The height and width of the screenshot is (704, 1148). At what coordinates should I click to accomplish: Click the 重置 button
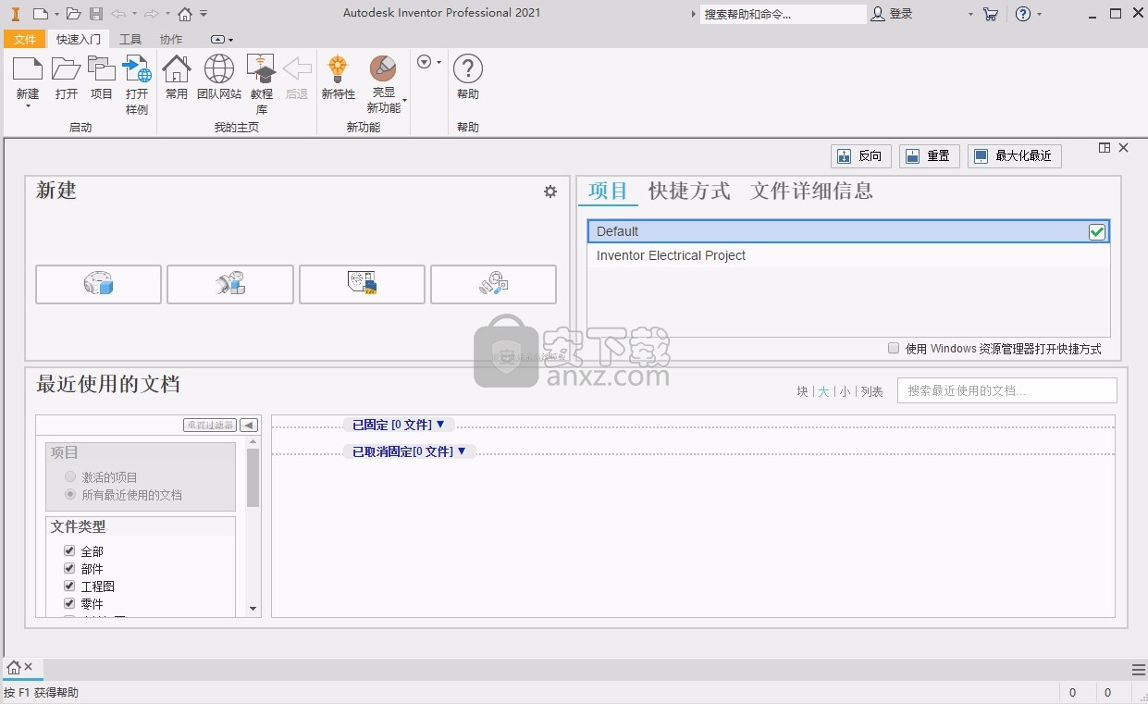(929, 156)
